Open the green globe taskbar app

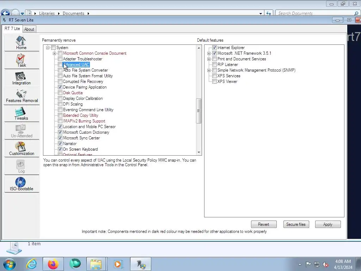click(75, 264)
